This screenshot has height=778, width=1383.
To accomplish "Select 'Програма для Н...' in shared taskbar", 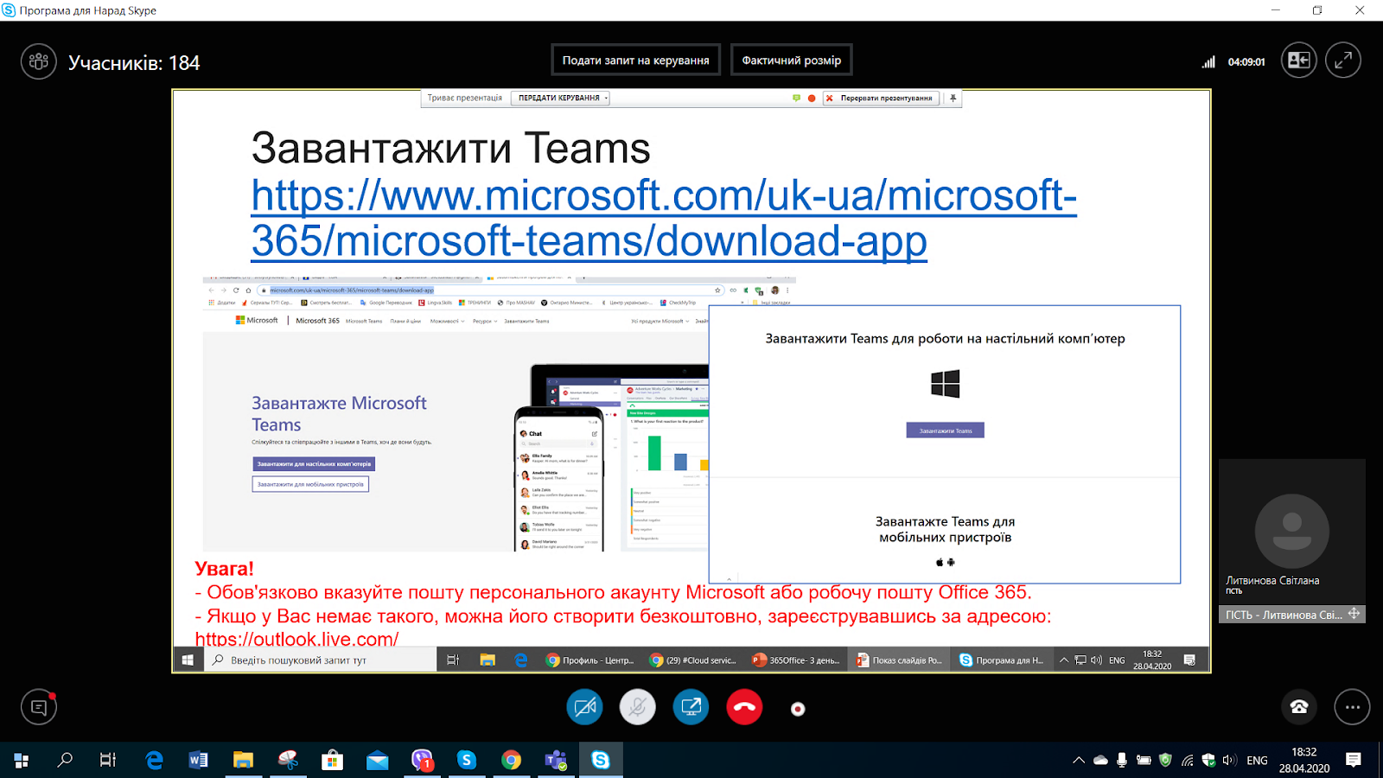I will coord(1002,660).
